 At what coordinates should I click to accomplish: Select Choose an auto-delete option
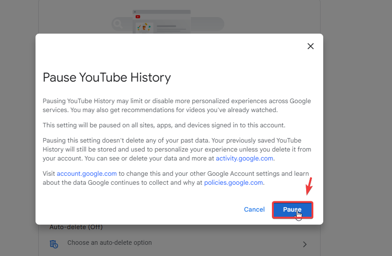tap(110, 243)
